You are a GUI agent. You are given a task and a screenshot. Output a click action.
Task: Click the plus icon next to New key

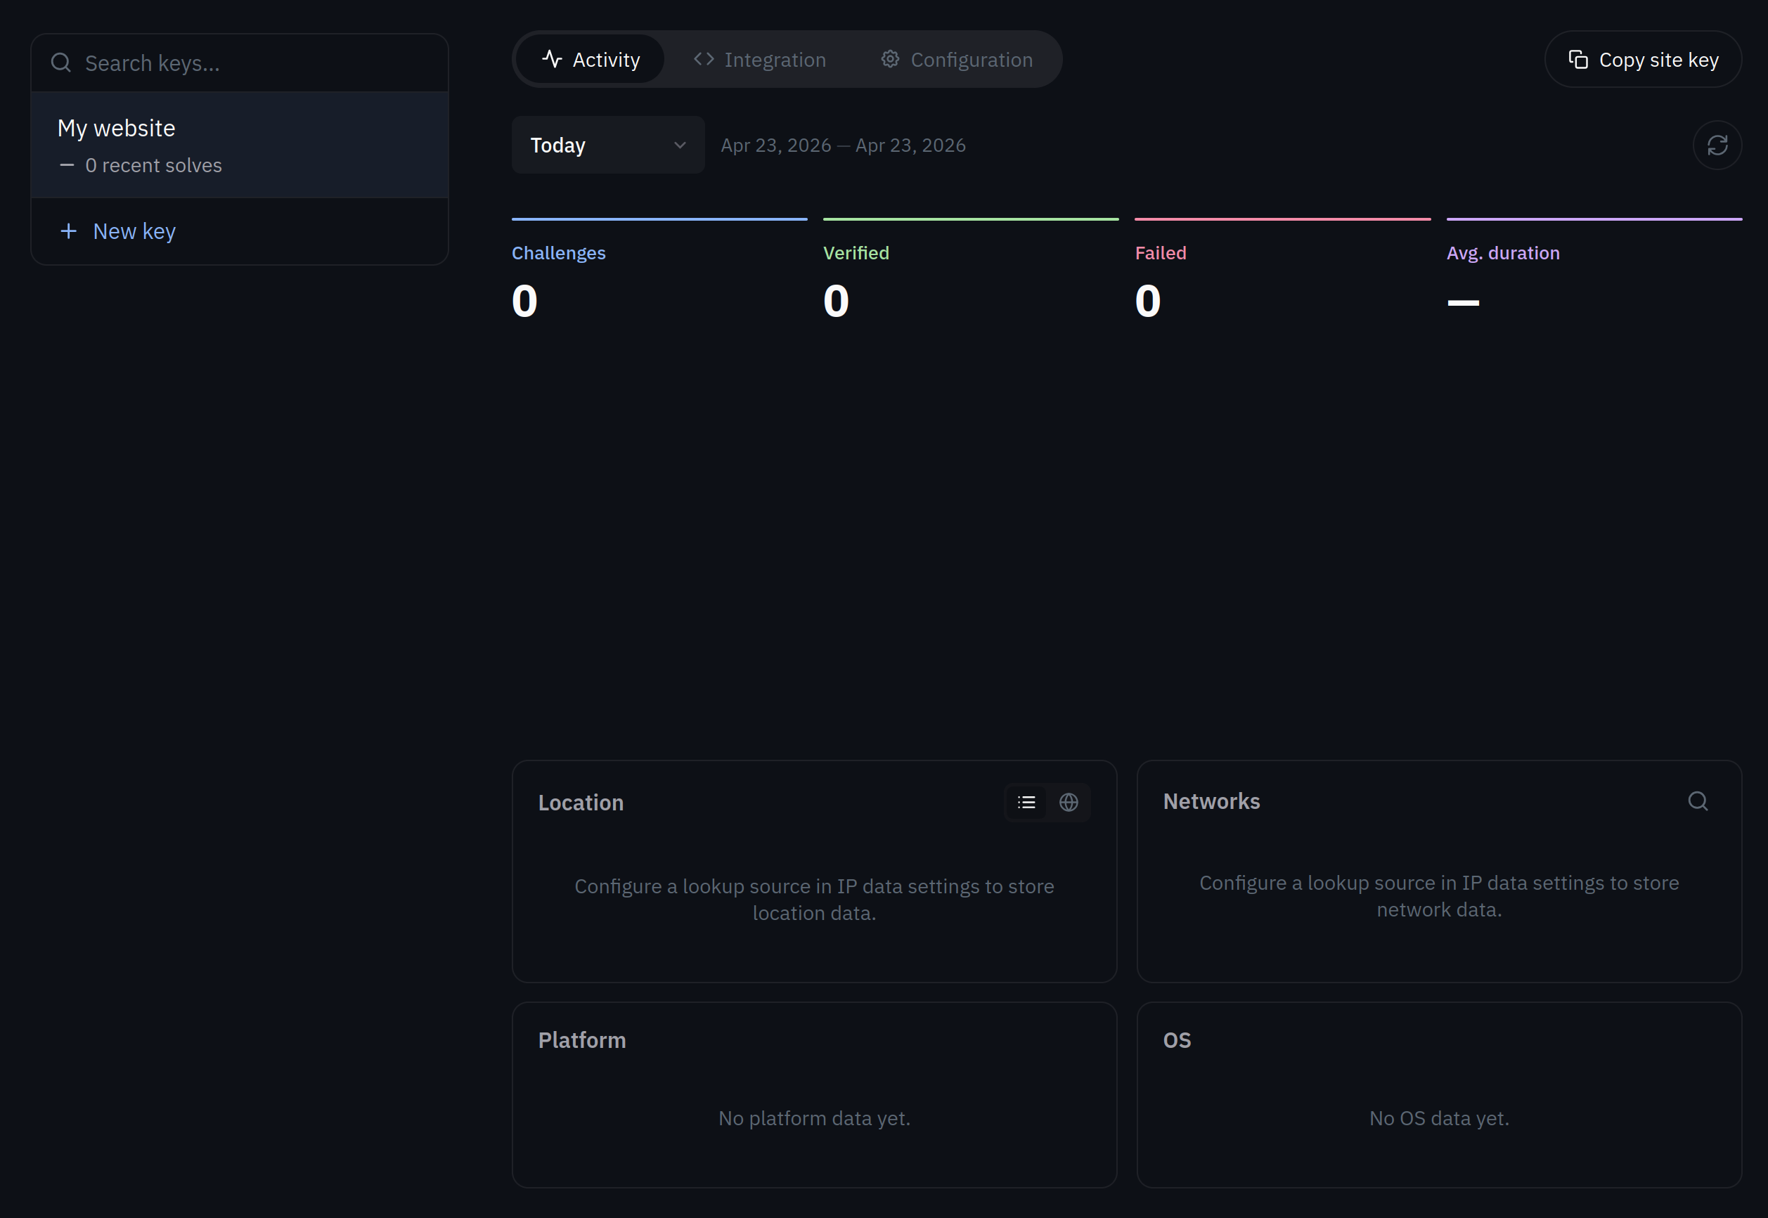(69, 231)
